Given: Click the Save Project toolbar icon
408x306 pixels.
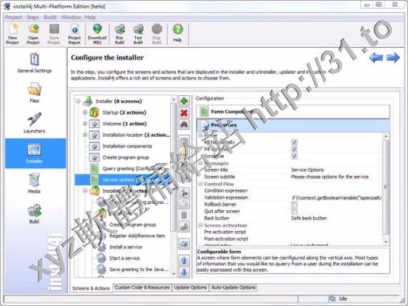Looking at the screenshot, I should pyautogui.click(x=54, y=34).
